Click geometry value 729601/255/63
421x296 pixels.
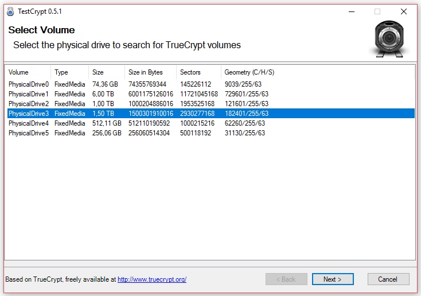click(247, 94)
